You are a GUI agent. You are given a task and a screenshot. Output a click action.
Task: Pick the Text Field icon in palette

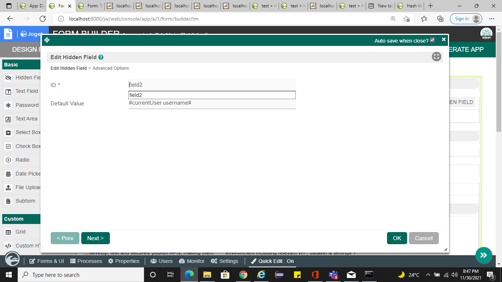click(x=8, y=91)
